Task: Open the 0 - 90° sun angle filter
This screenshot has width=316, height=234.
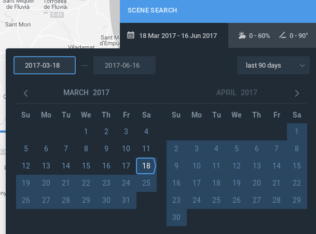Action: (299, 36)
